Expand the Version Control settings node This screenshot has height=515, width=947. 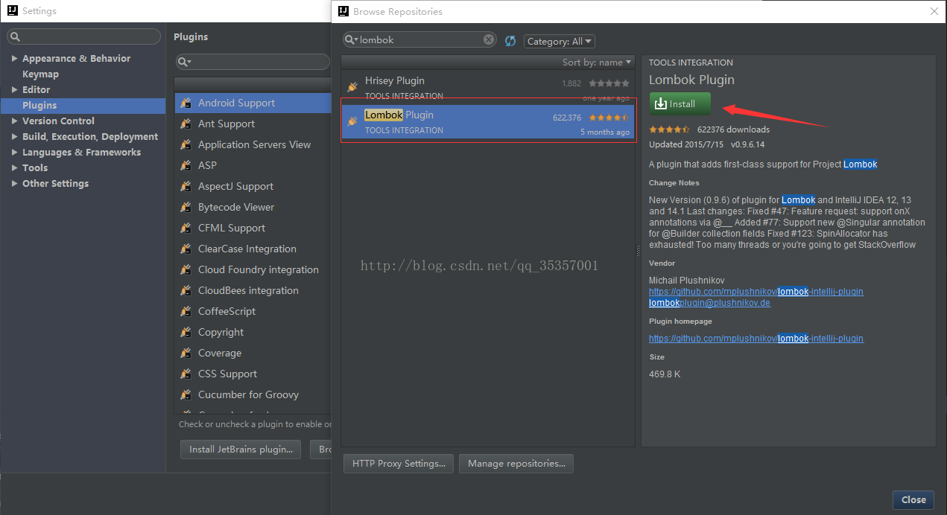pos(15,121)
